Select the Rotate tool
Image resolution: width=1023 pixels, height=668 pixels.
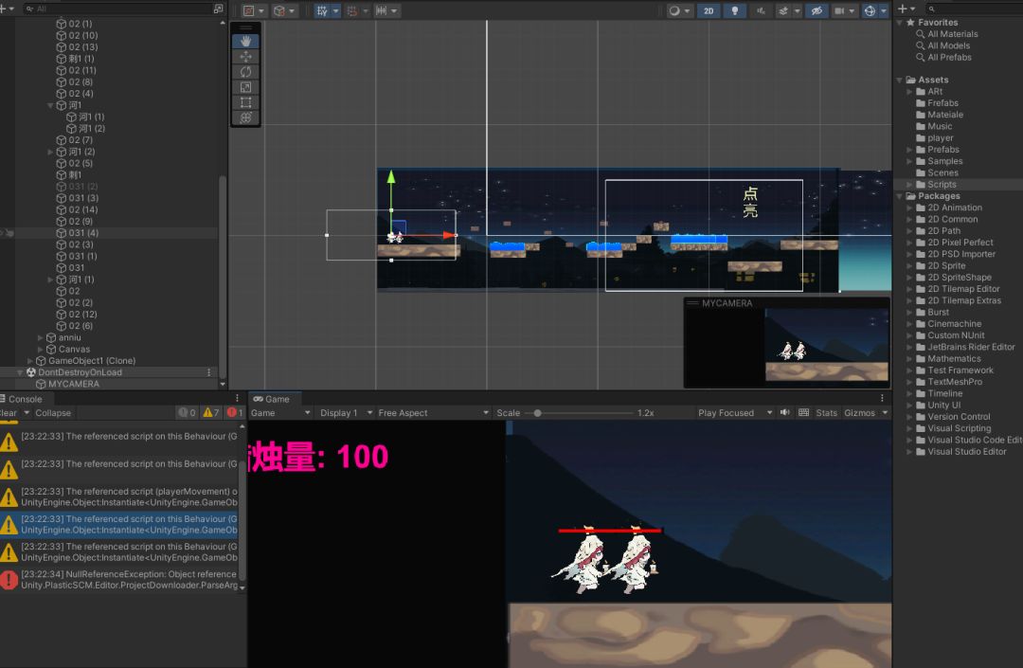pos(246,72)
